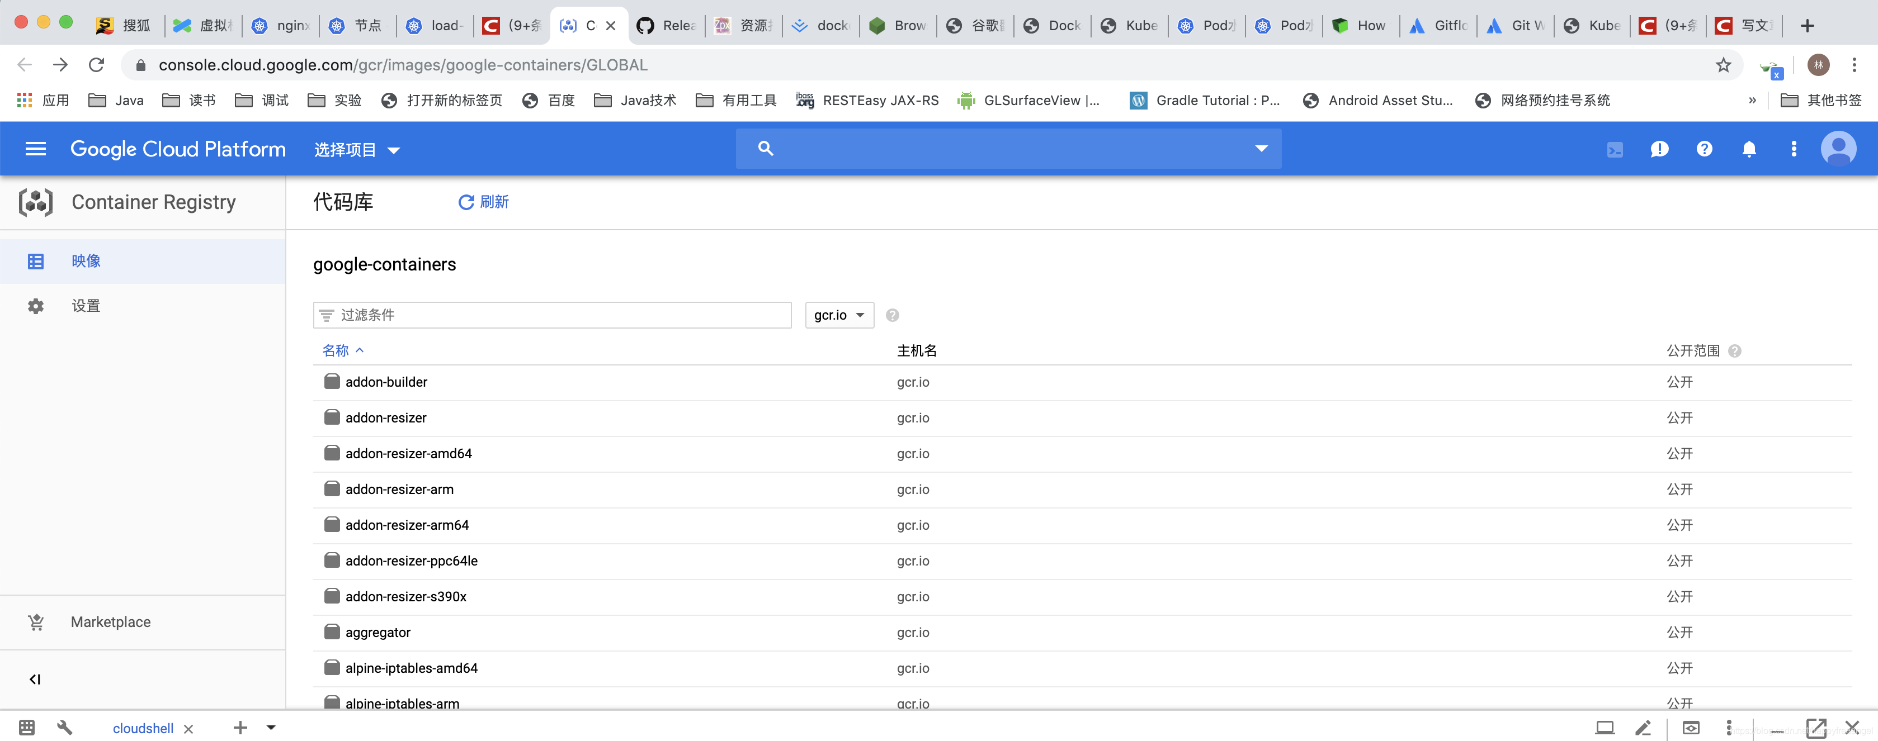1878x741 pixels.
Task: Open Cloud Shell wrench settings icon
Action: coord(65,728)
